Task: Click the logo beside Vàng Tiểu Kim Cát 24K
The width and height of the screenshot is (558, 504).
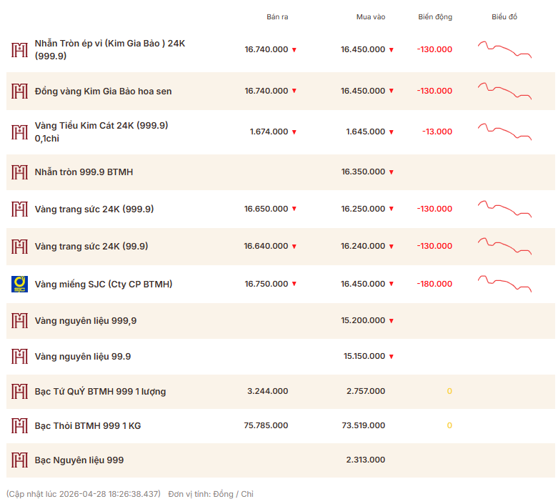Action: click(19, 132)
